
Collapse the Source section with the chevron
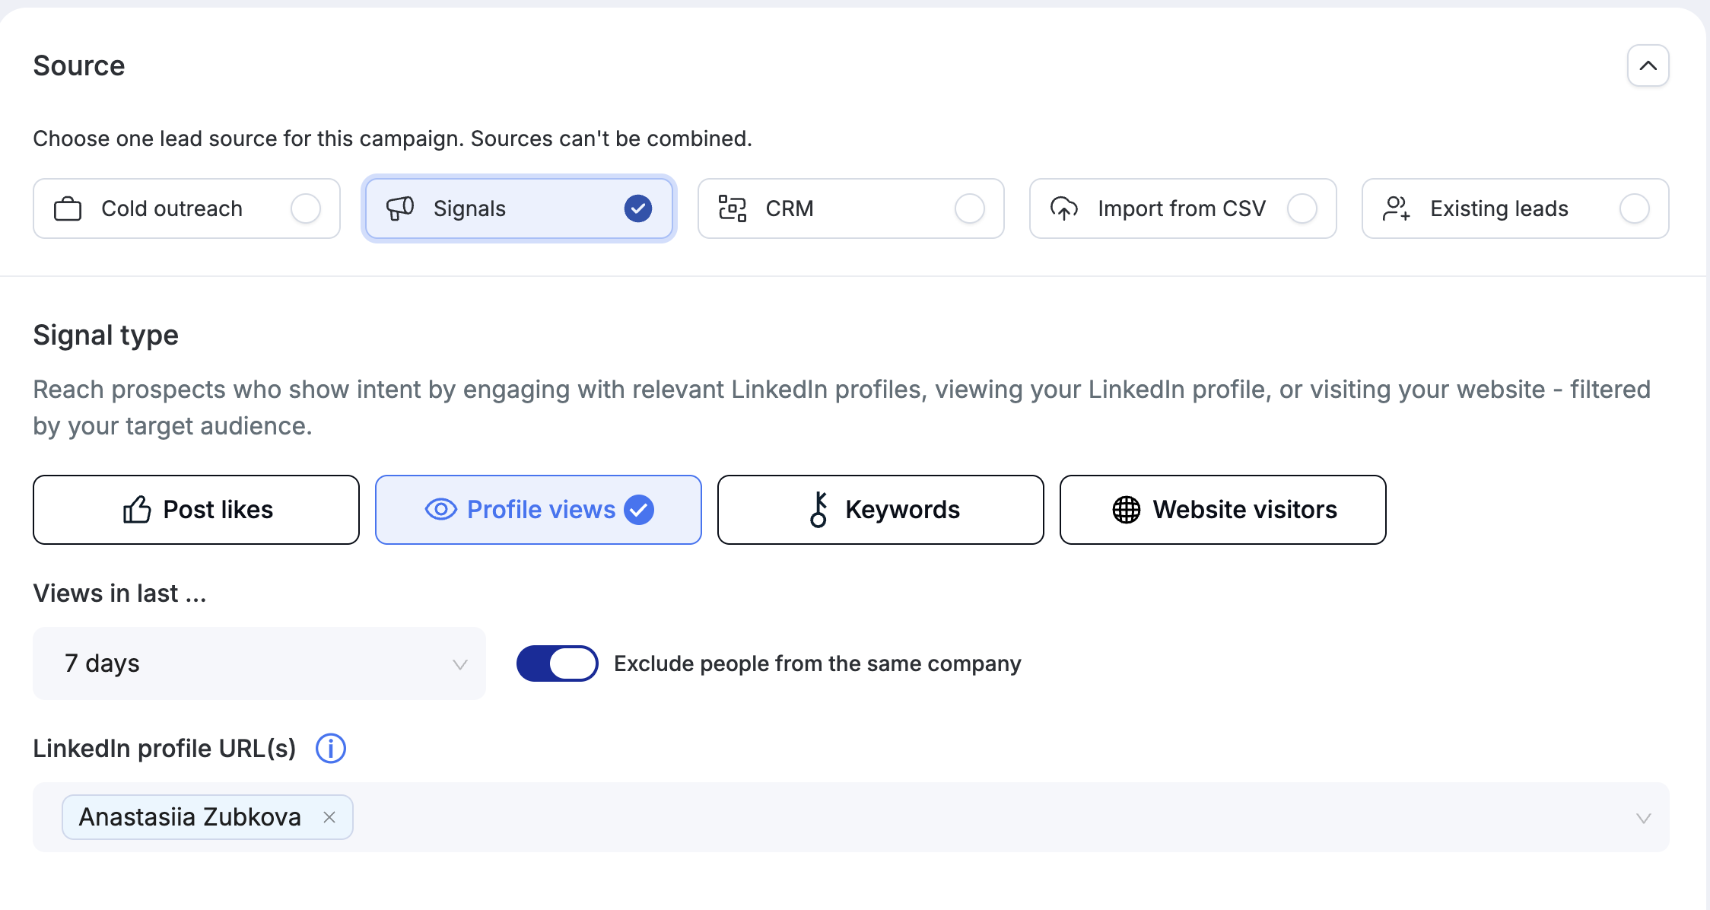(x=1648, y=65)
